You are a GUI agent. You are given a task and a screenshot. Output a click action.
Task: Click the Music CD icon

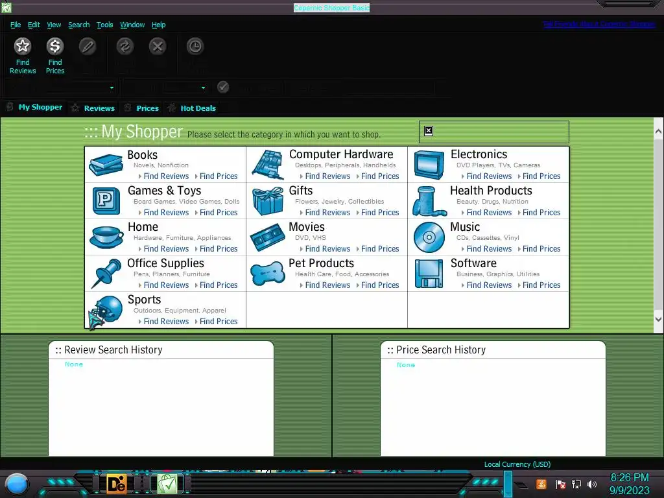pyautogui.click(x=429, y=237)
